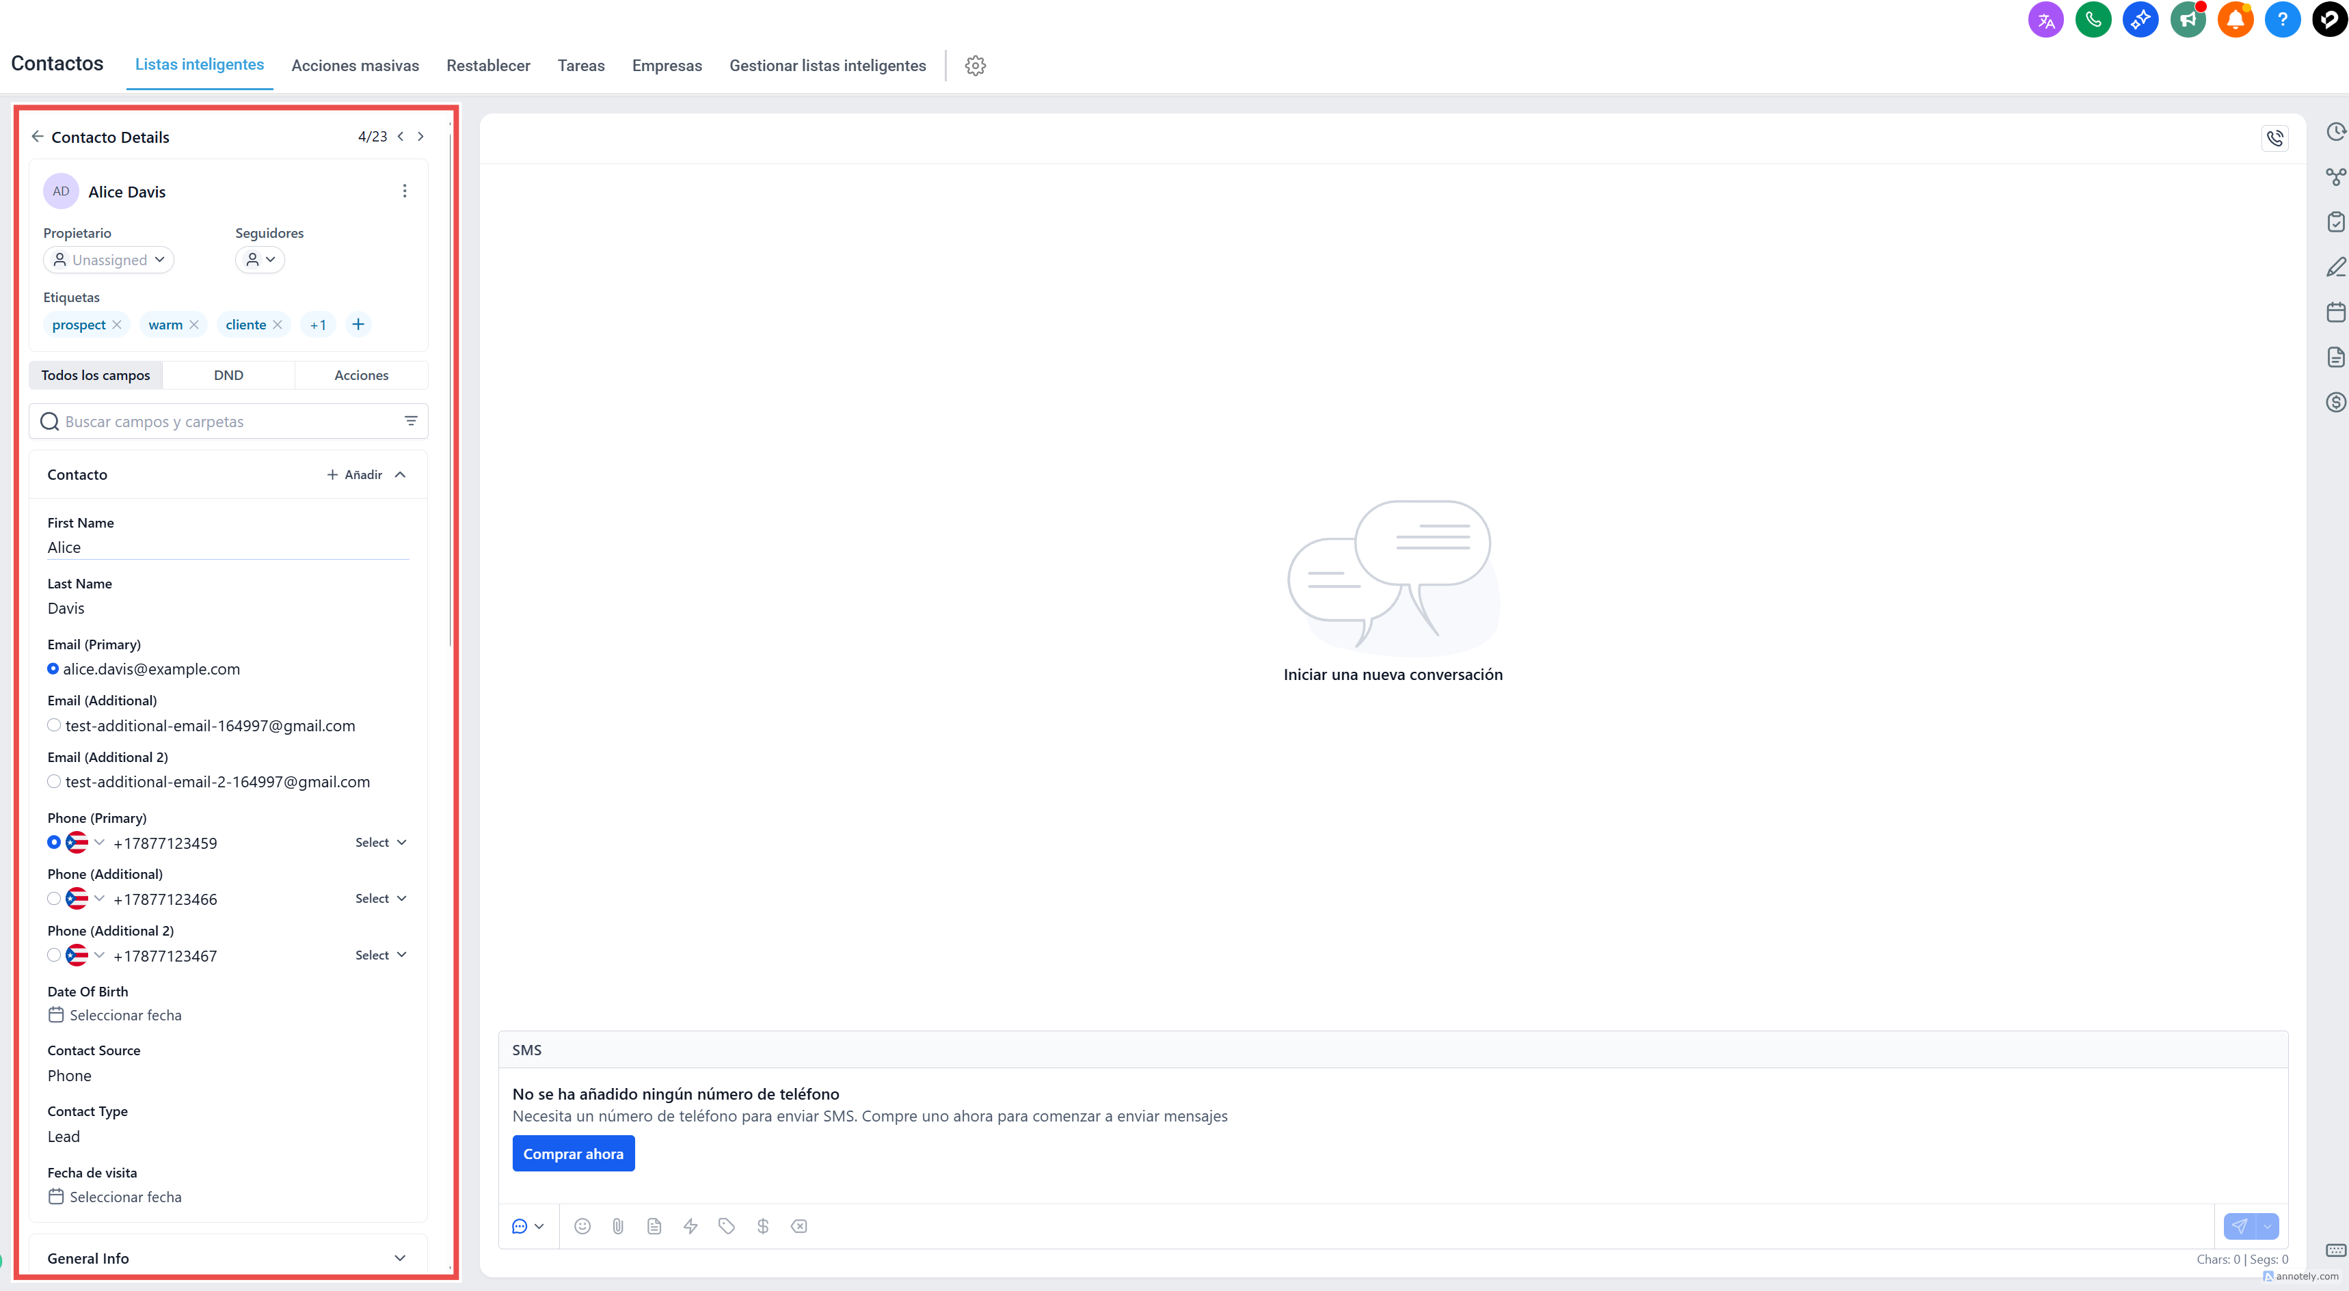Click the green phone dialer icon
Image resolution: width=2349 pixels, height=1291 pixels.
pos(2093,20)
